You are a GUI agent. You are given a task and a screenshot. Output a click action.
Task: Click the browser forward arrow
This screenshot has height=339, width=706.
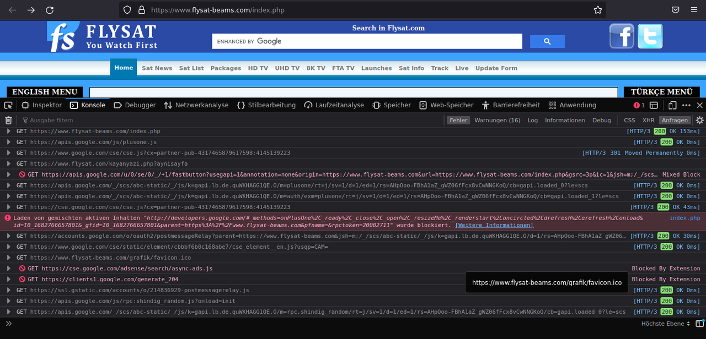[x=31, y=10]
